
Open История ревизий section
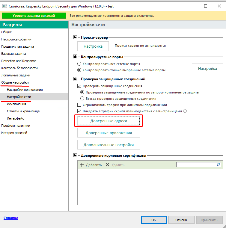(14, 133)
